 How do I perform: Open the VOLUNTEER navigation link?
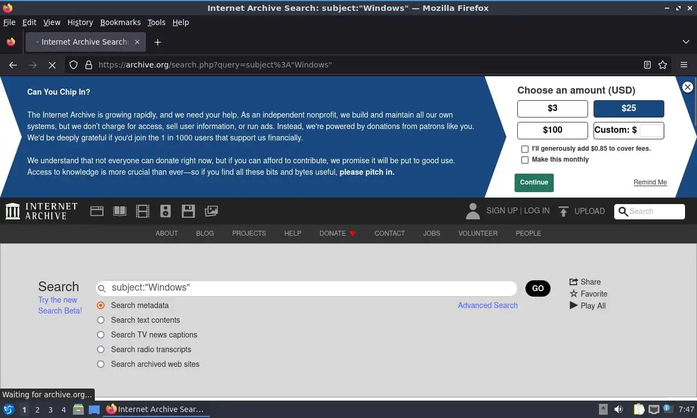coord(478,233)
